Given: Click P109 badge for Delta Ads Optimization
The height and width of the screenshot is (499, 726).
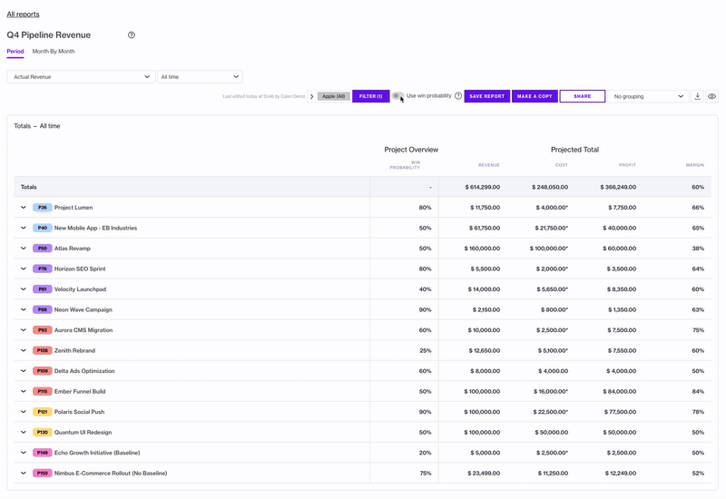Looking at the screenshot, I should pyautogui.click(x=42, y=371).
